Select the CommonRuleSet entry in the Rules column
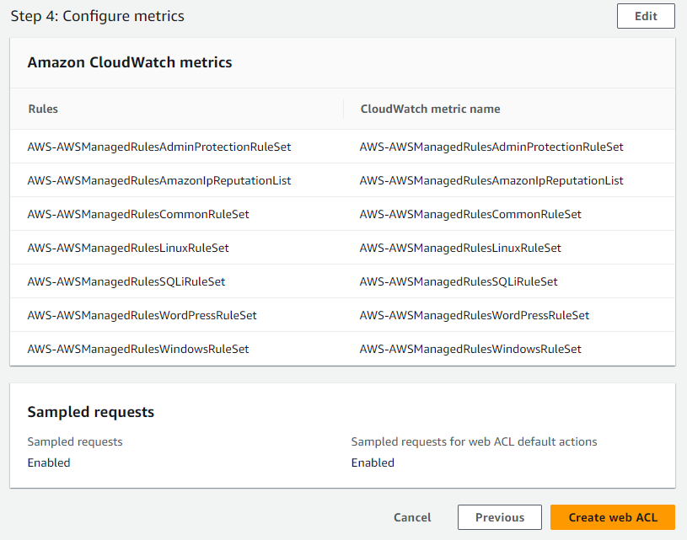The width and height of the screenshot is (687, 540). [138, 214]
